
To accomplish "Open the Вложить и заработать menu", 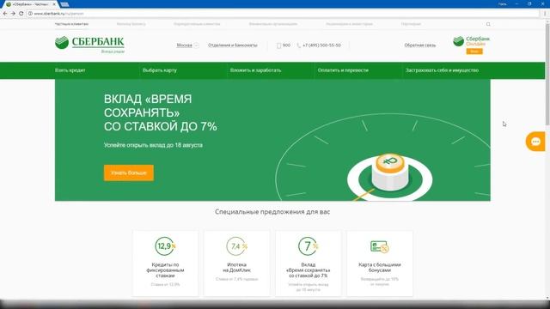I will (x=256, y=70).
